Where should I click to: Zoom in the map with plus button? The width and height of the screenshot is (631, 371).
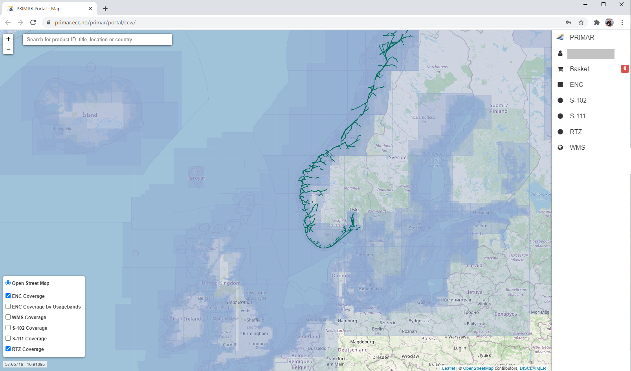(x=8, y=39)
